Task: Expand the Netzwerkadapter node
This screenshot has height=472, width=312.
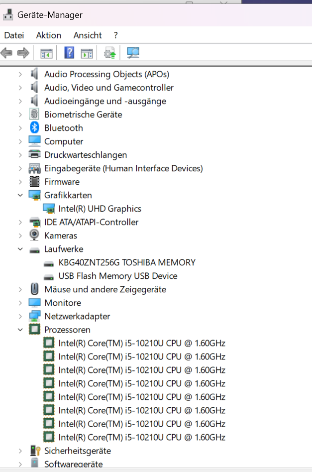Action: coord(20,316)
